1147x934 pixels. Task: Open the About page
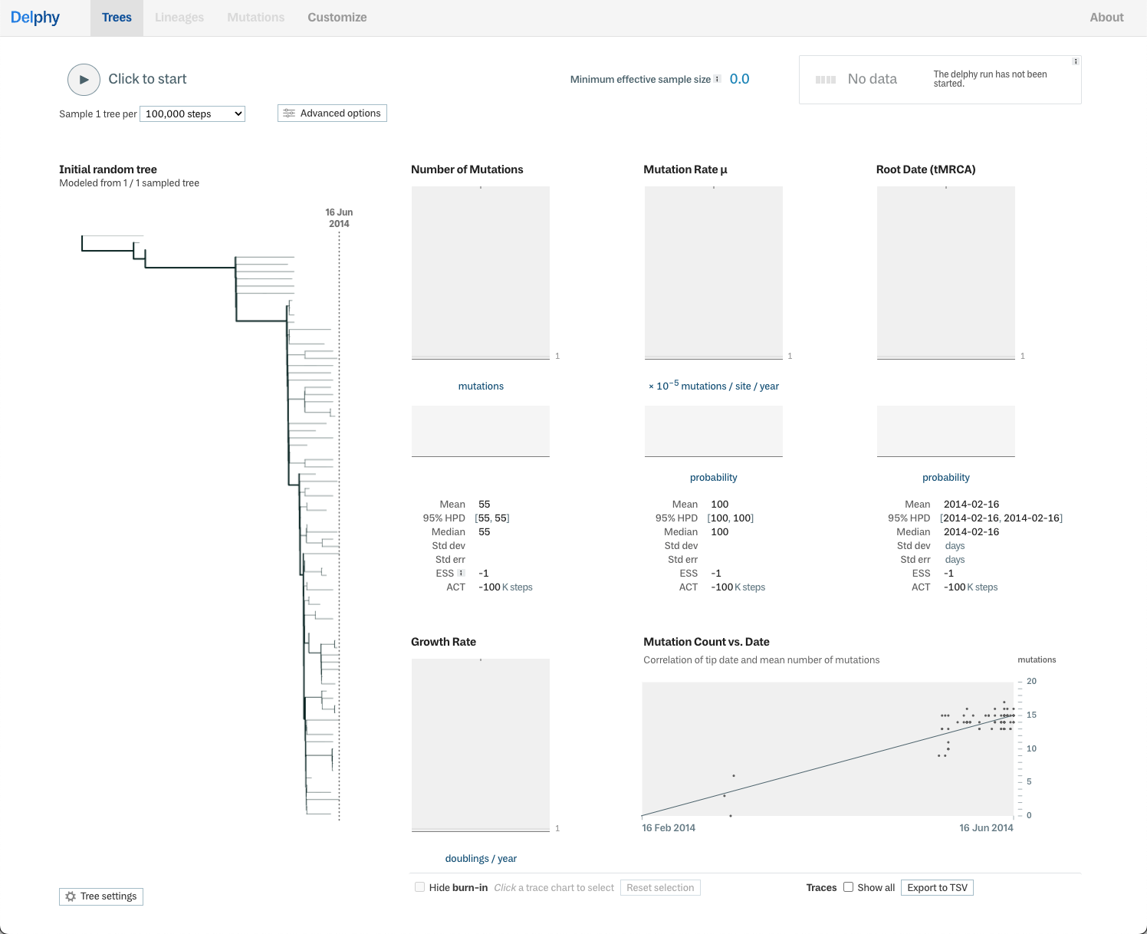click(x=1106, y=18)
